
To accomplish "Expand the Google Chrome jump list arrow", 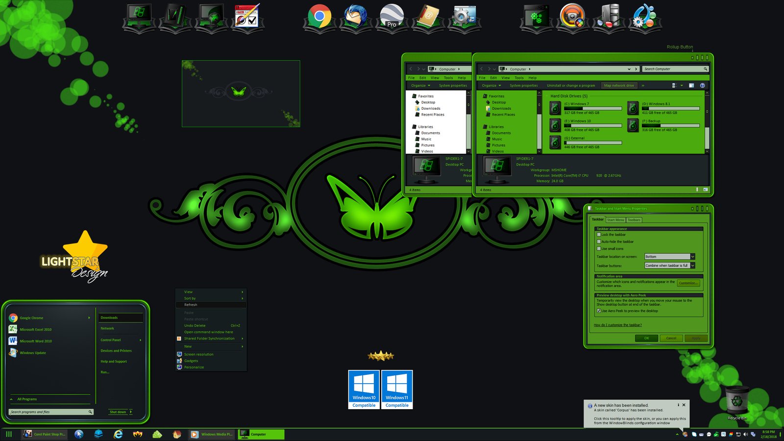I will coord(89,318).
